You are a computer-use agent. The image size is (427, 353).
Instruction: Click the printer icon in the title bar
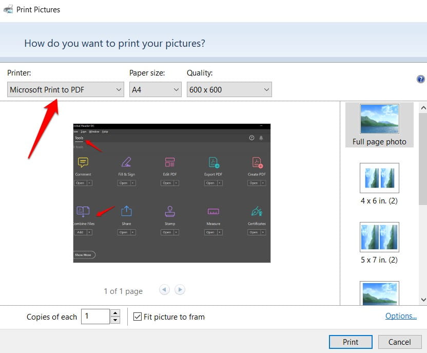8,9
